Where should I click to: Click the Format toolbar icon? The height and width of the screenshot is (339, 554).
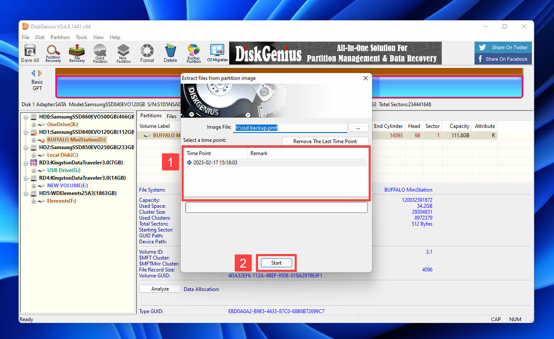[x=147, y=54]
